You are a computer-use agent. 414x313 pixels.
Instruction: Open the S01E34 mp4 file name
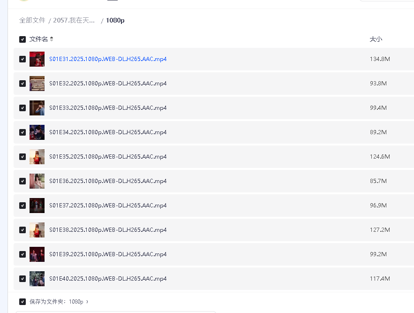[108, 132]
